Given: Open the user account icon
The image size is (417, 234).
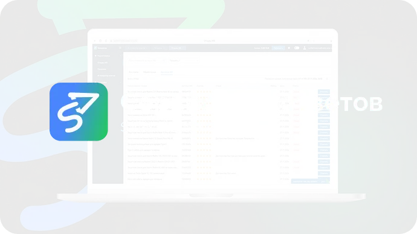Looking at the screenshot, I should click(x=305, y=48).
